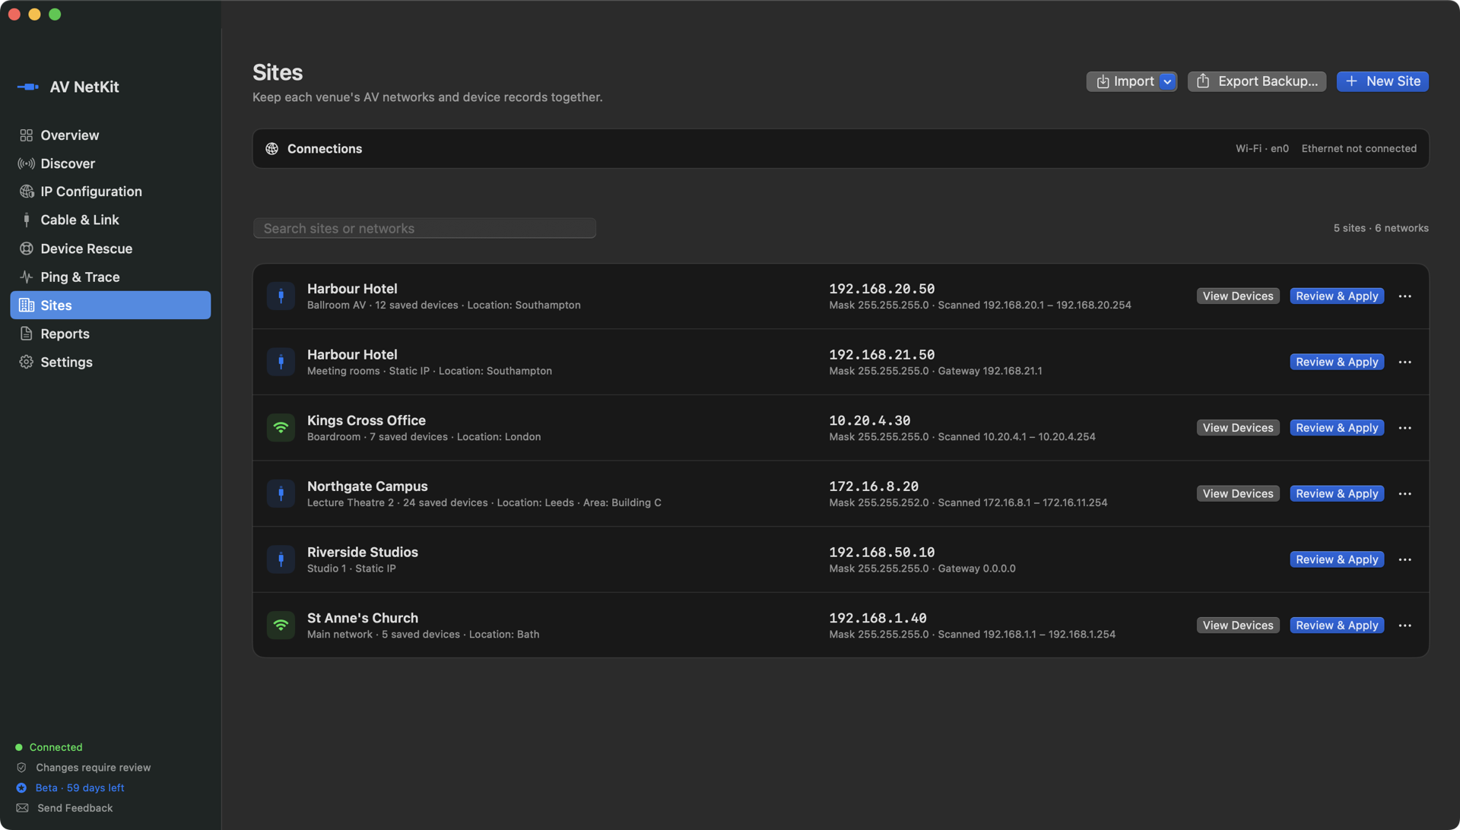Image resolution: width=1460 pixels, height=830 pixels.
Task: Click Riverside Studios ethernet icon
Action: coord(281,559)
